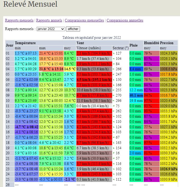Screen dimensions: 180x187
Task: Click the orange 1017.8 hPa pressure cell
Action: click(169, 74)
